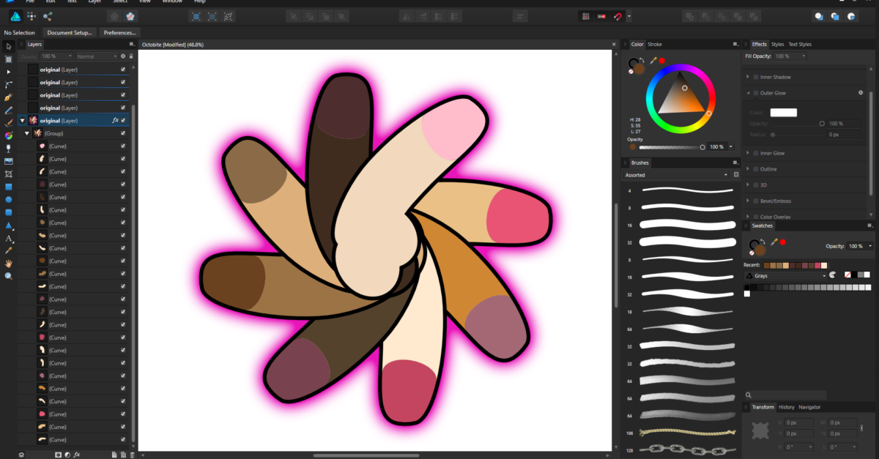Switch to the Styles tab
Image resolution: width=879 pixels, height=459 pixels.
click(777, 44)
